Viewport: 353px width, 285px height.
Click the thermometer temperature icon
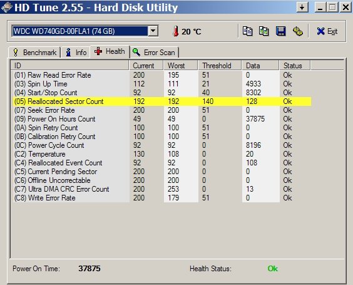(x=176, y=31)
